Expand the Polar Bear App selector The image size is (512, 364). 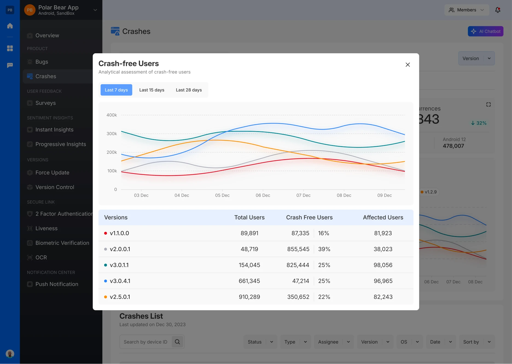coord(95,10)
